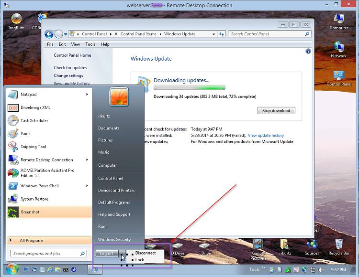Open recent pages dropdown beside Forward button
Image resolution: width=359 pixels, height=277 pixels.
(66, 34)
